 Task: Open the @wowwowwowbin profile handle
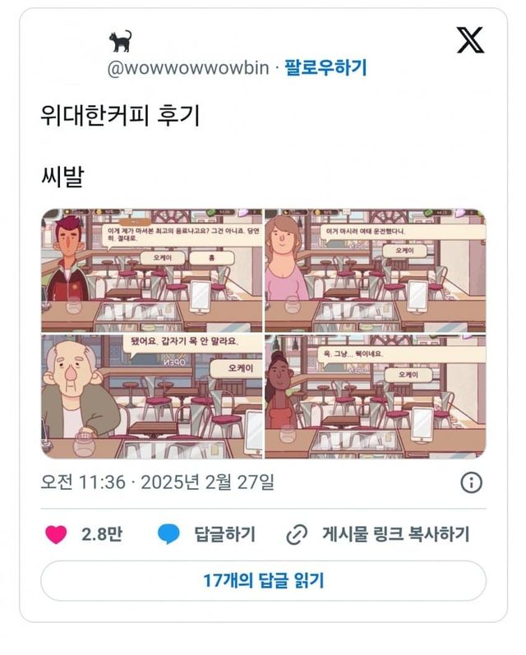(x=188, y=67)
